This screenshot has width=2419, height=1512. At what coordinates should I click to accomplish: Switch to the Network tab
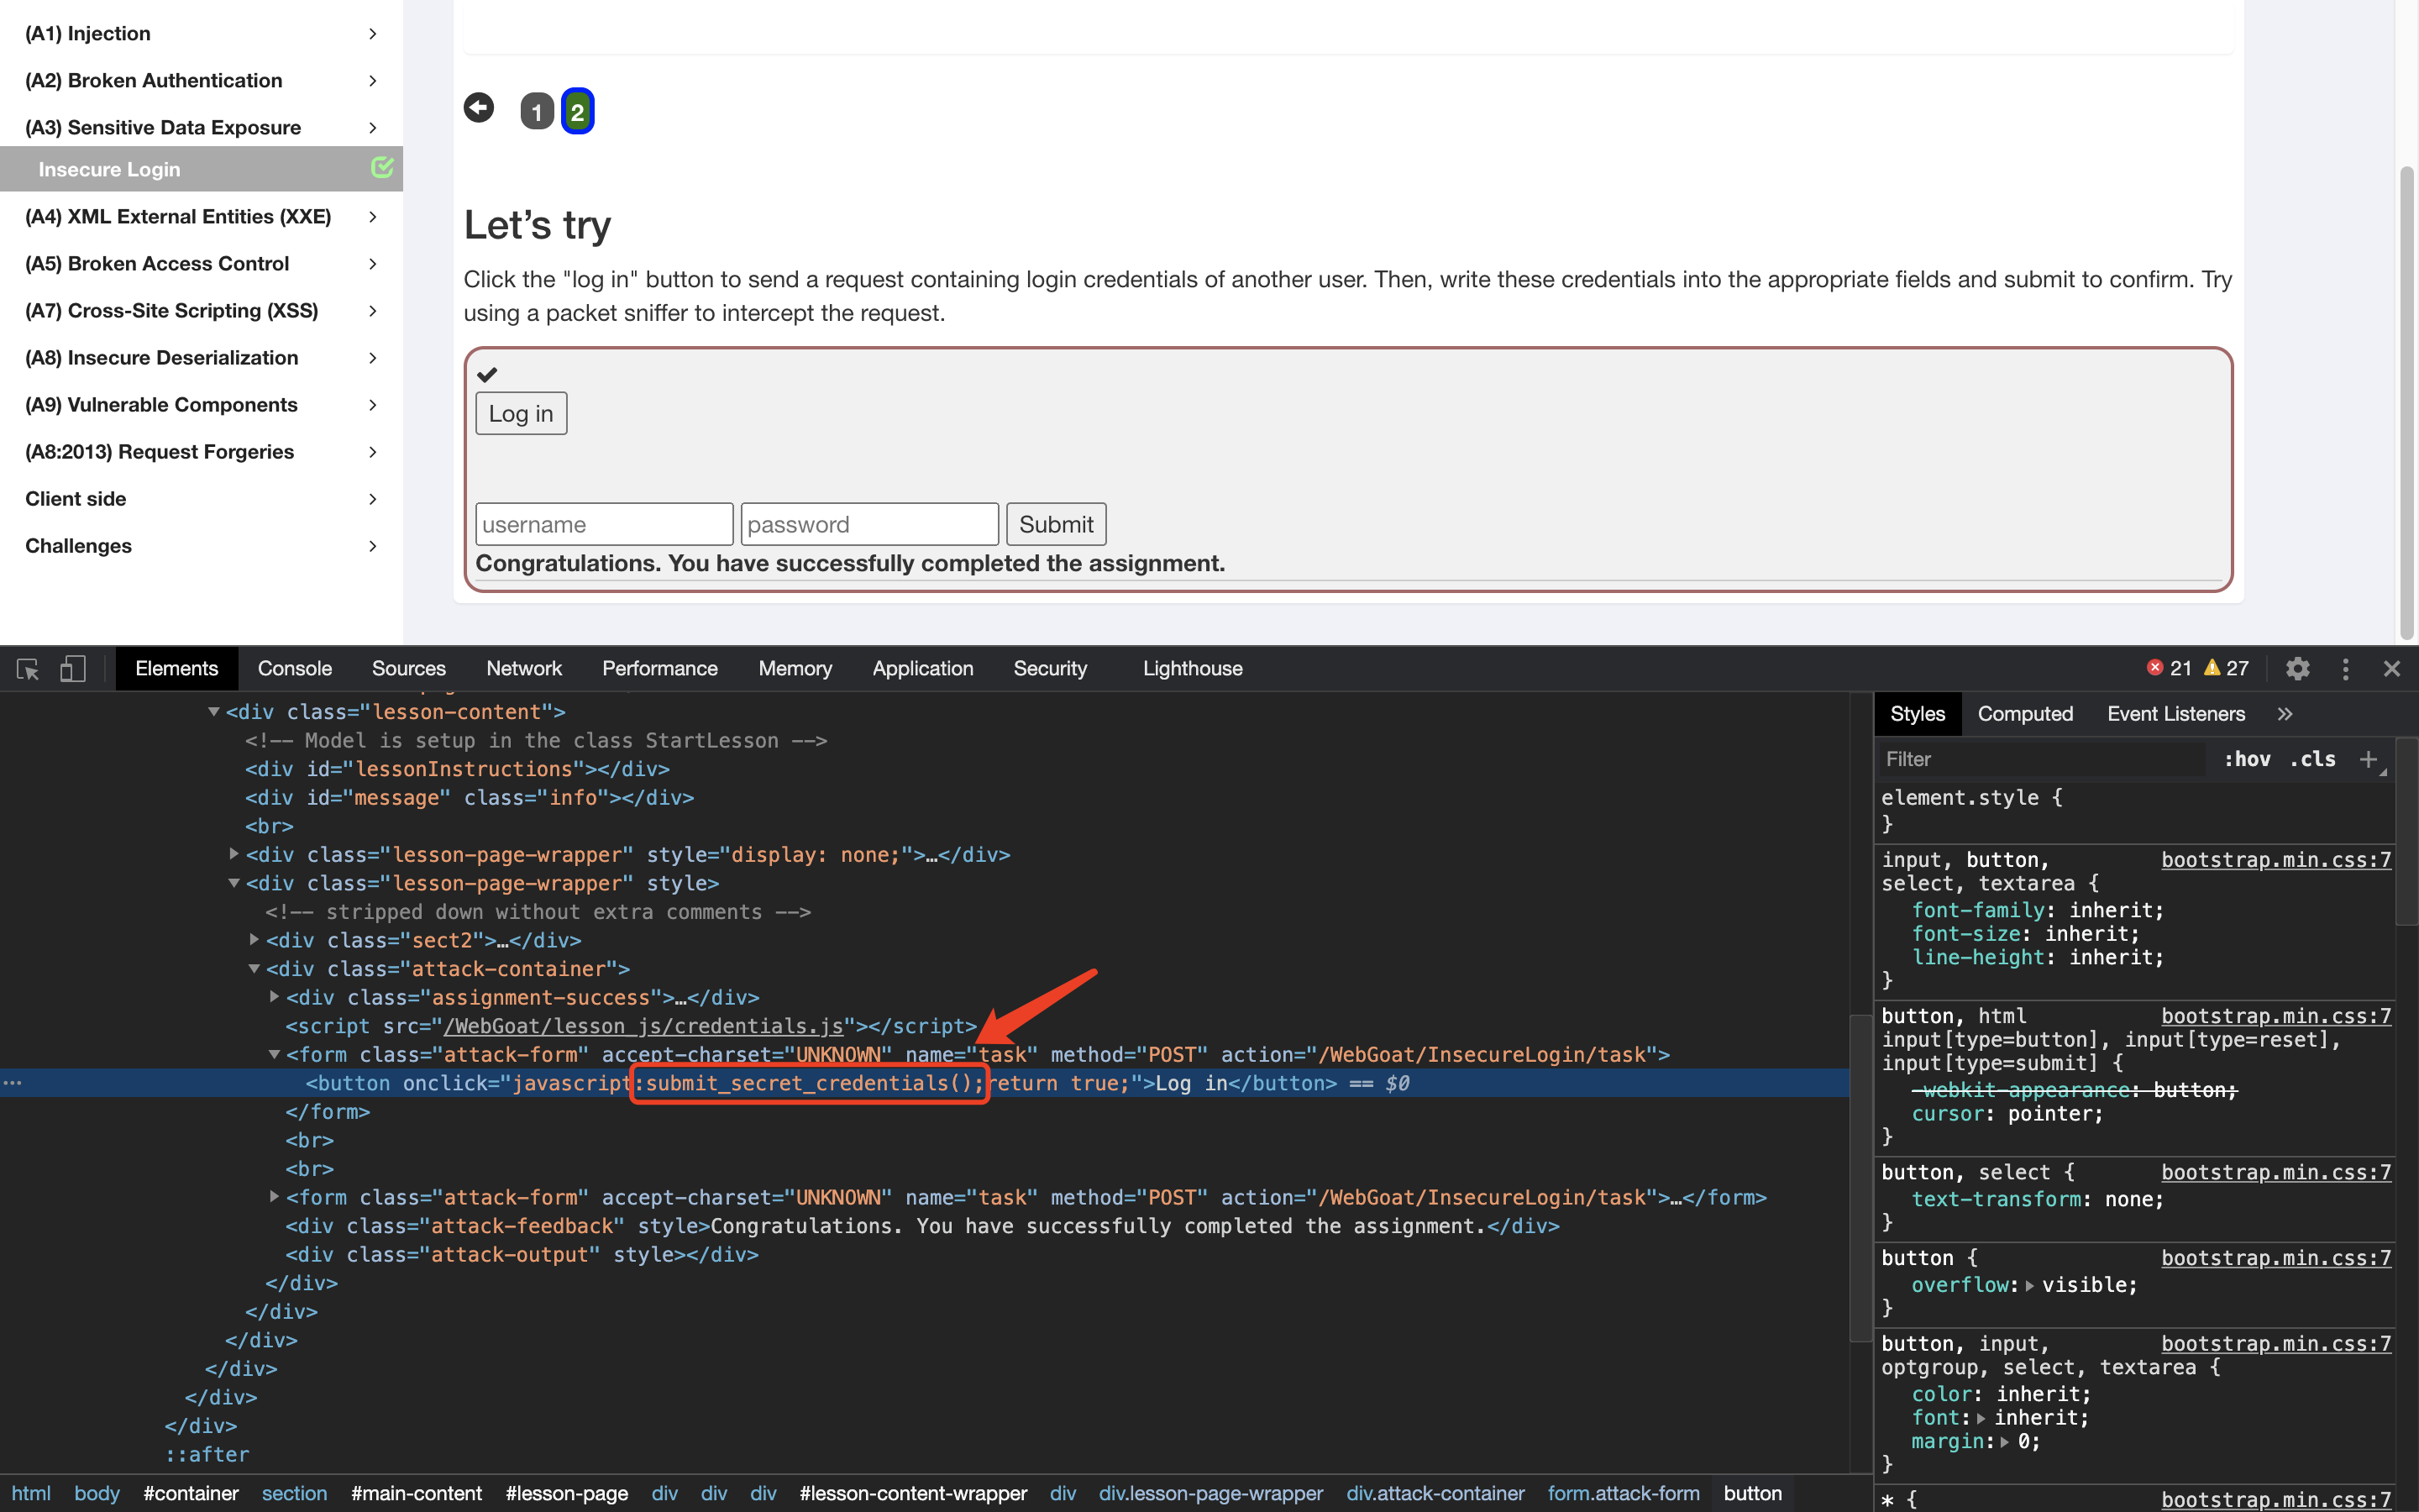click(522, 669)
